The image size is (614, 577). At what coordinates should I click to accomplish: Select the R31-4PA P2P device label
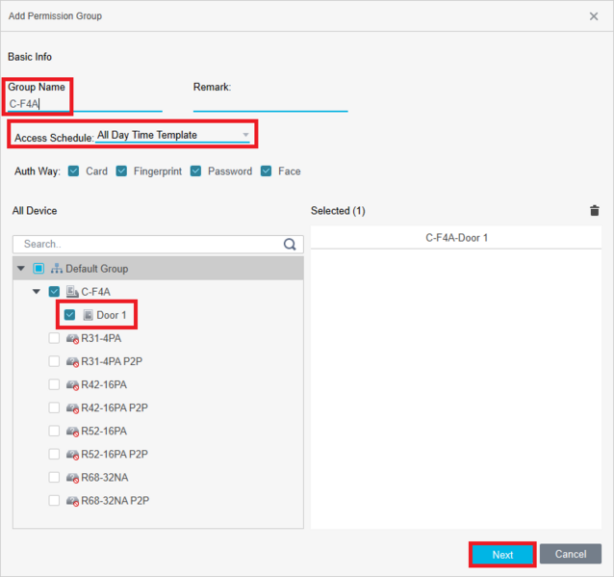pos(112,361)
